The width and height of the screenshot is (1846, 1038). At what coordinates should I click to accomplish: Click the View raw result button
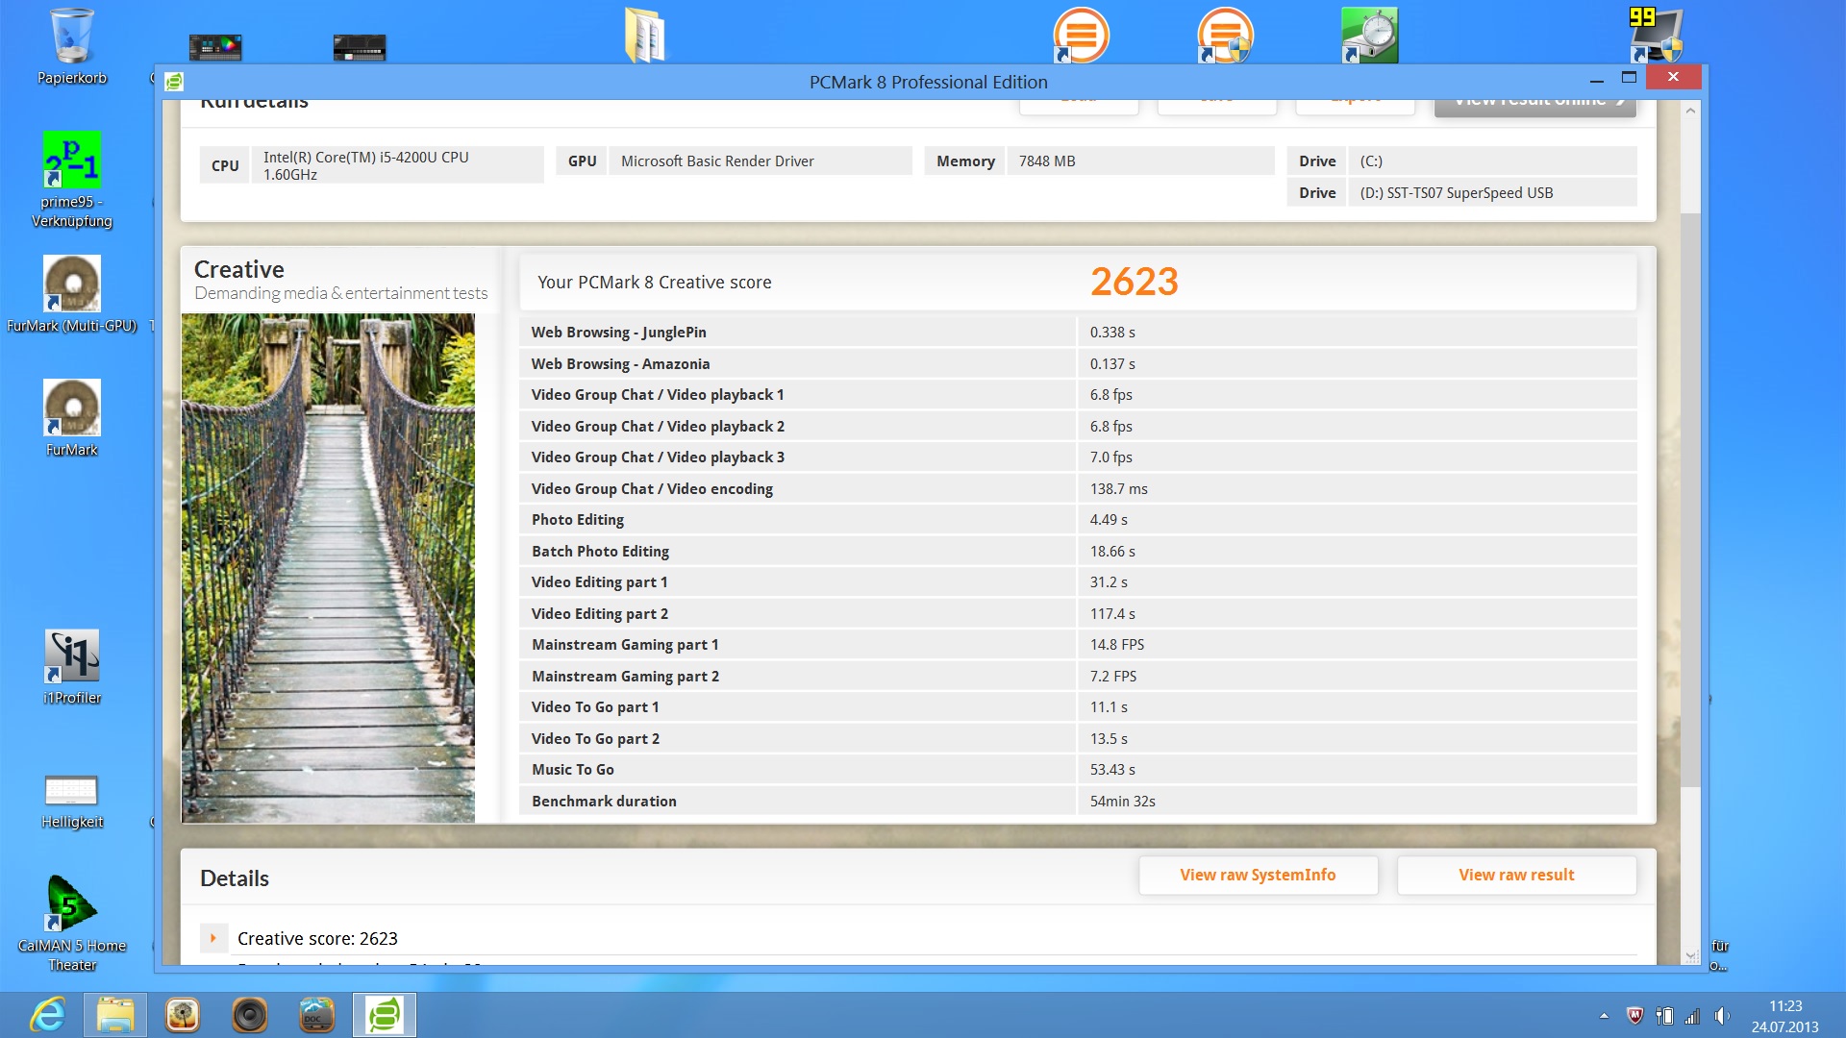[x=1516, y=876]
